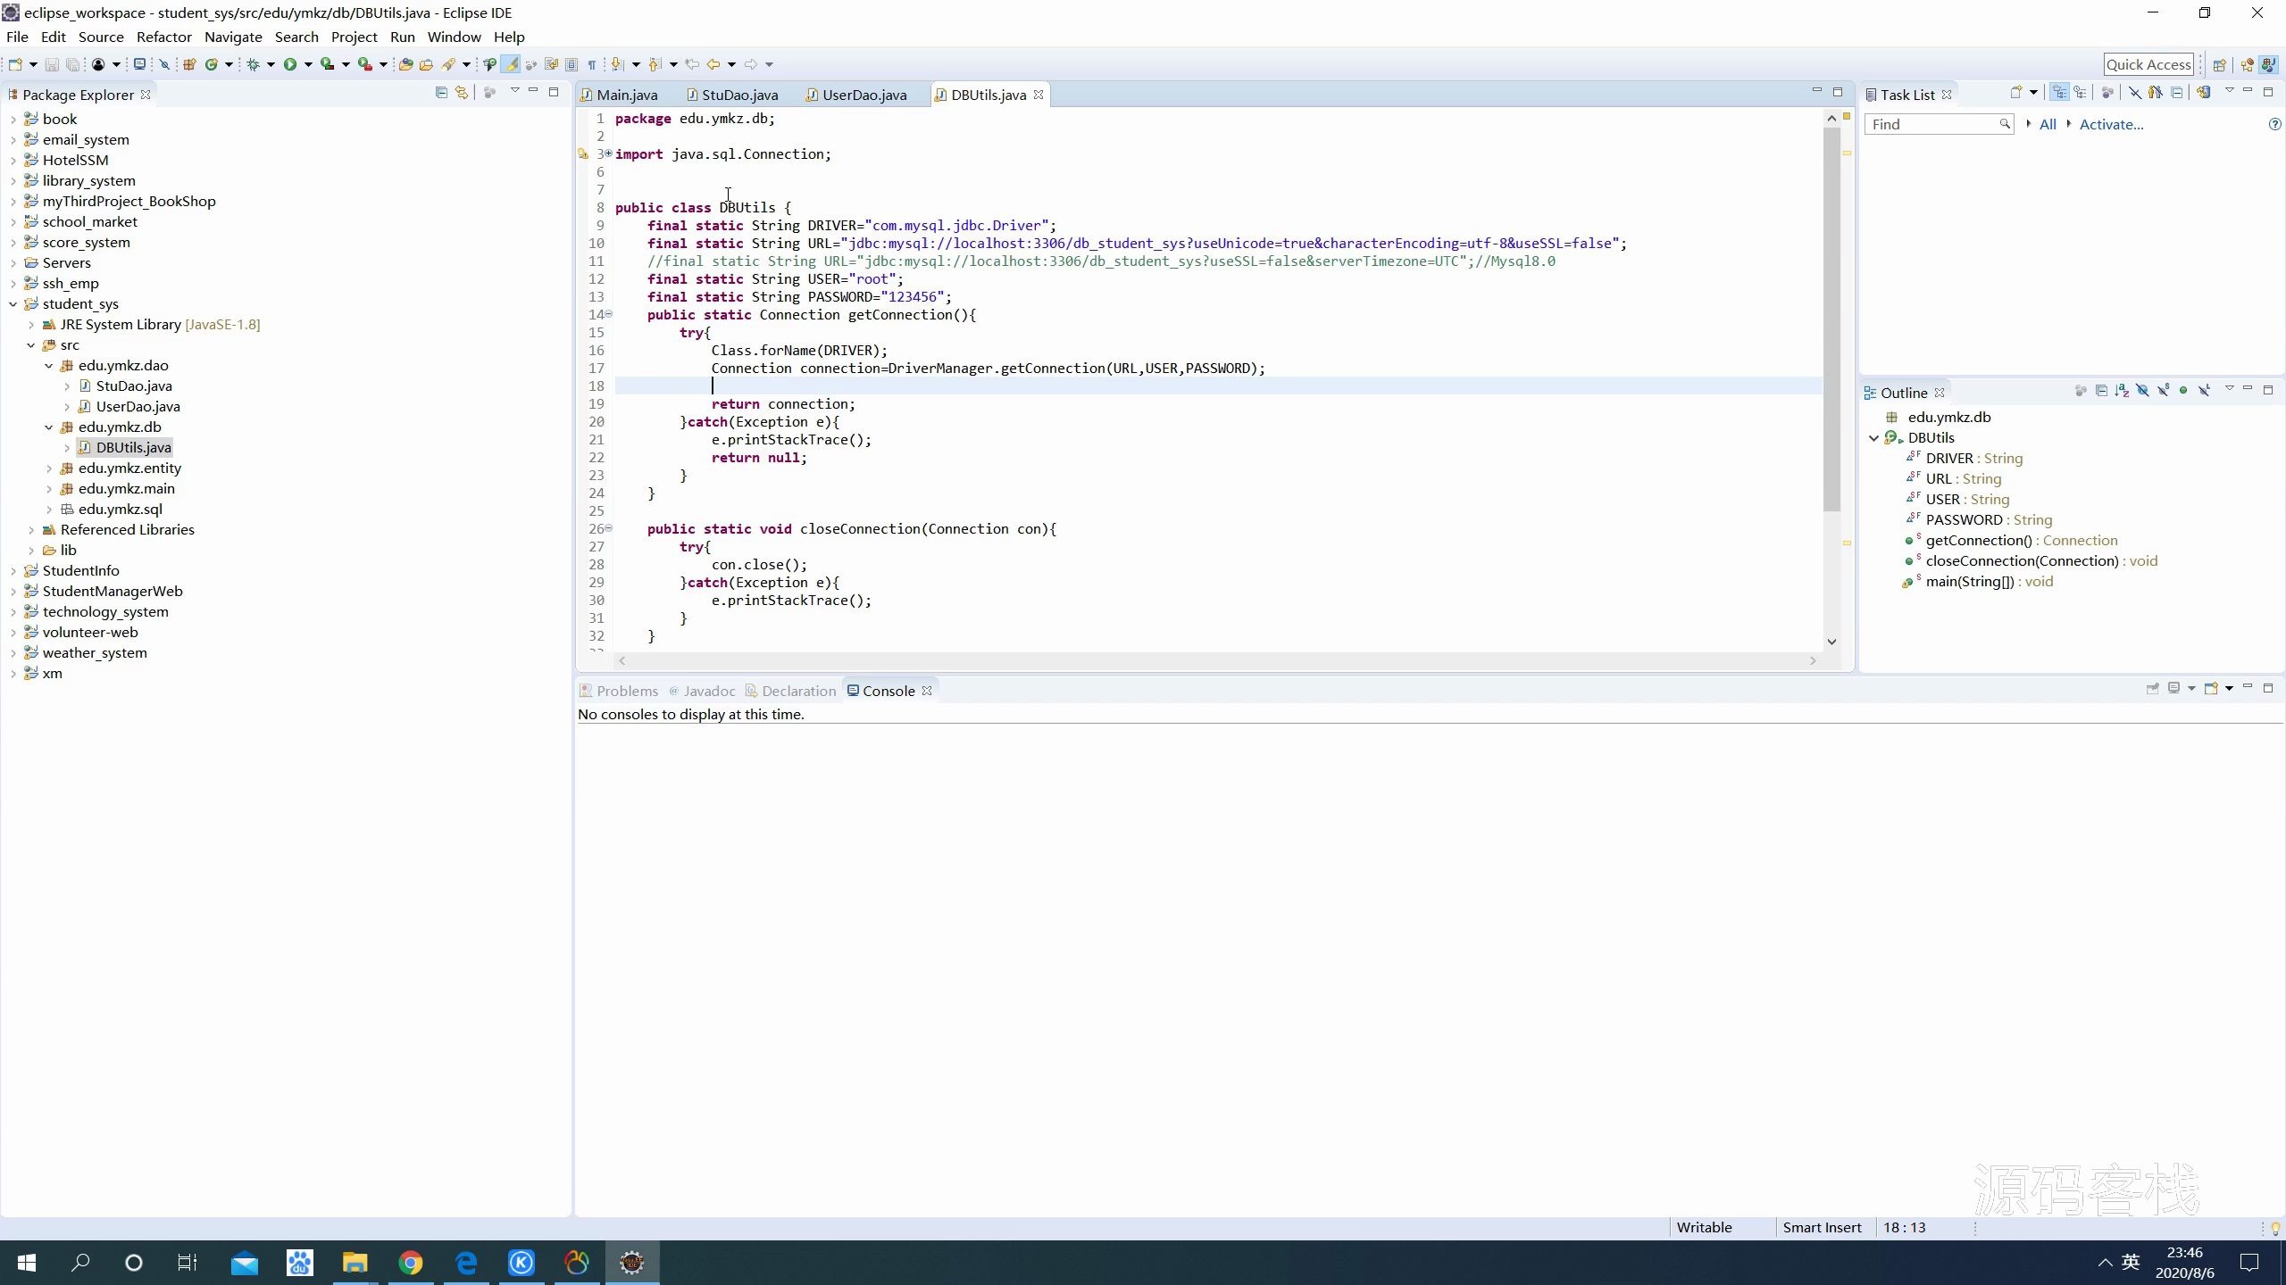Image resolution: width=2286 pixels, height=1285 pixels.
Task: Switch to the StuDao.java editor tab
Action: coord(738,95)
